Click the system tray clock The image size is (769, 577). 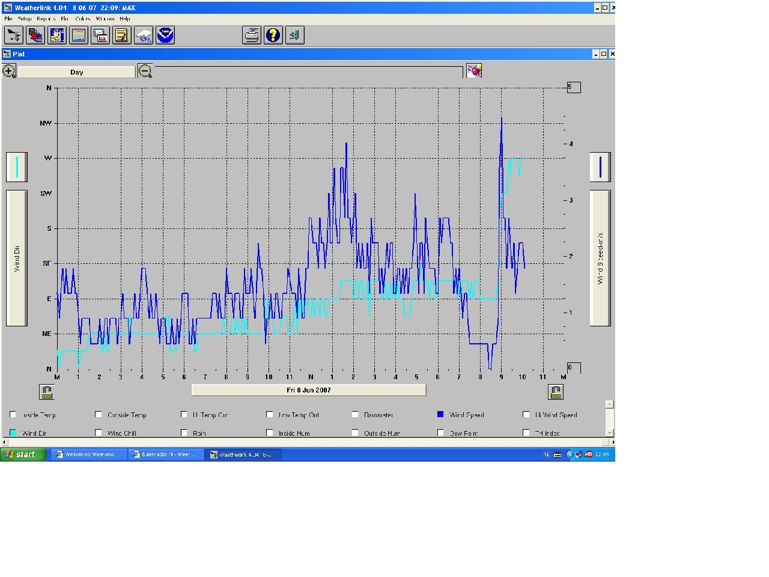pyautogui.click(x=603, y=454)
